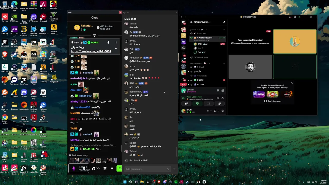Open Discord User Settings gear
The image size is (329, 185).
tap(223, 111)
